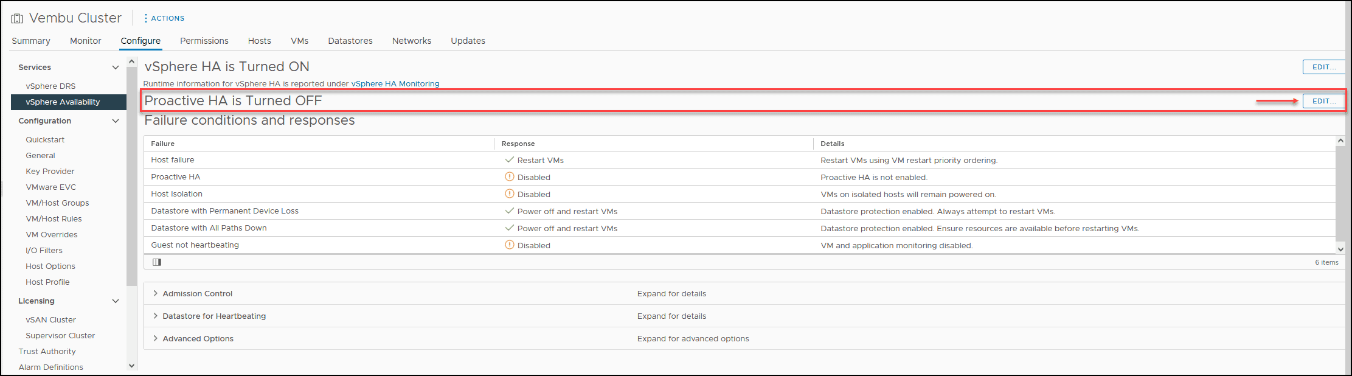
Task: Click warning icon for Guest not heartbeating
Action: 510,245
